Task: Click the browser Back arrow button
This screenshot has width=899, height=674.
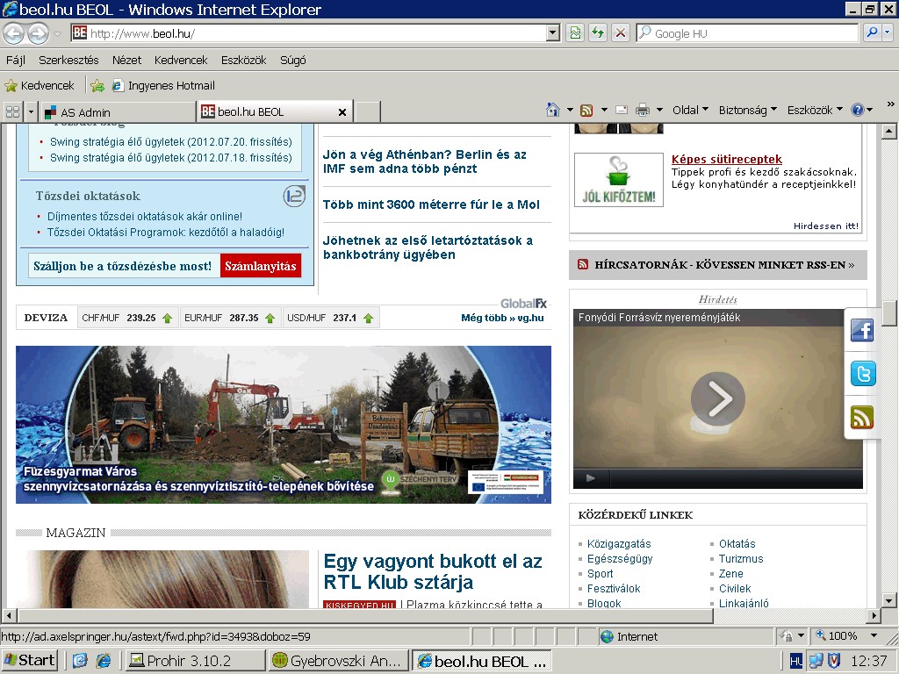Action: pyautogui.click(x=14, y=34)
